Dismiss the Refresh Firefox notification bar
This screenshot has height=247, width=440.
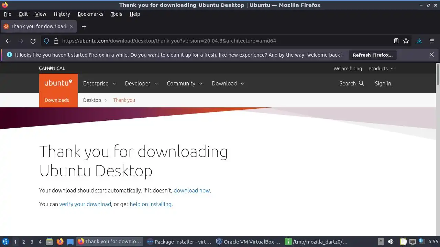point(432,55)
